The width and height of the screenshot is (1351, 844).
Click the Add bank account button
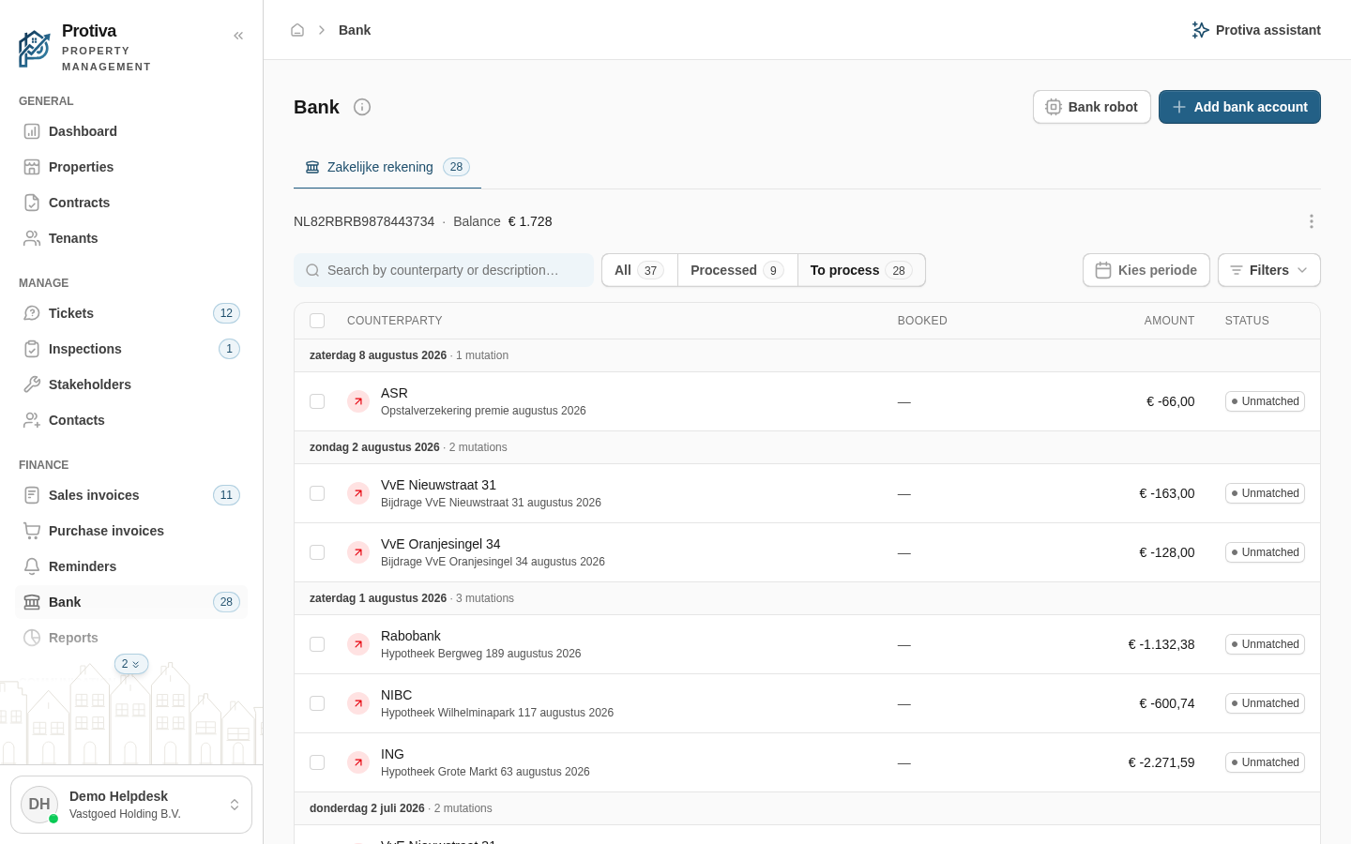pyautogui.click(x=1239, y=107)
